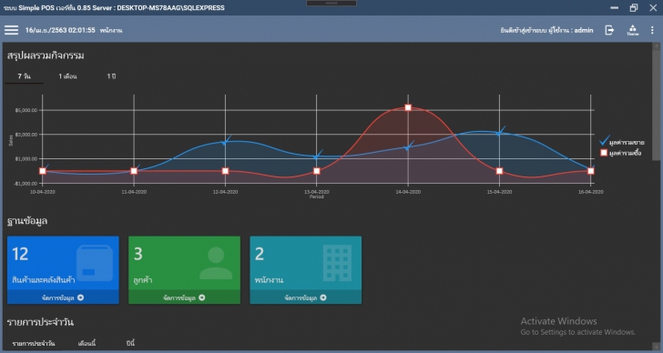Viewport: 663px width, 353px height.
Task: Click the red purchase marker at 14-04-2020 peak
Action: click(x=408, y=107)
